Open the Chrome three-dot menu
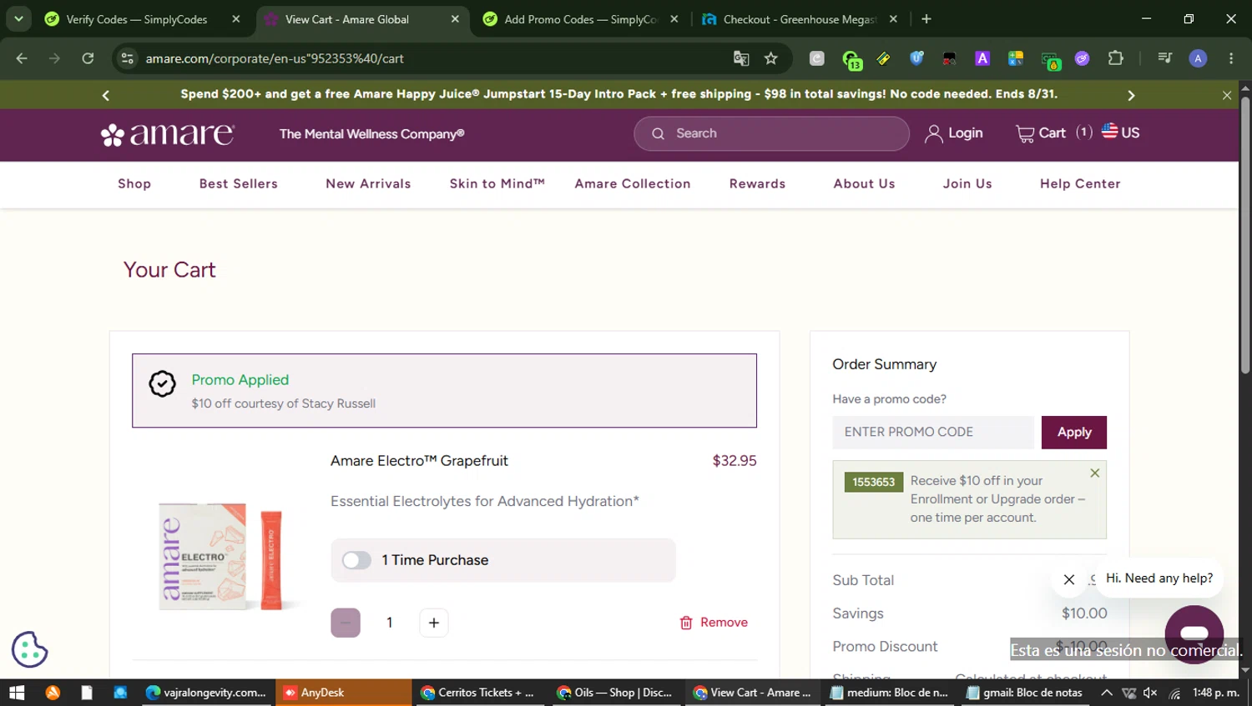The height and width of the screenshot is (706, 1252). (1231, 58)
